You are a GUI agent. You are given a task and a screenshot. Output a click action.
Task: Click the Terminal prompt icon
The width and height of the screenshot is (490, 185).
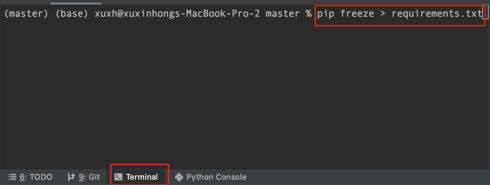118,177
